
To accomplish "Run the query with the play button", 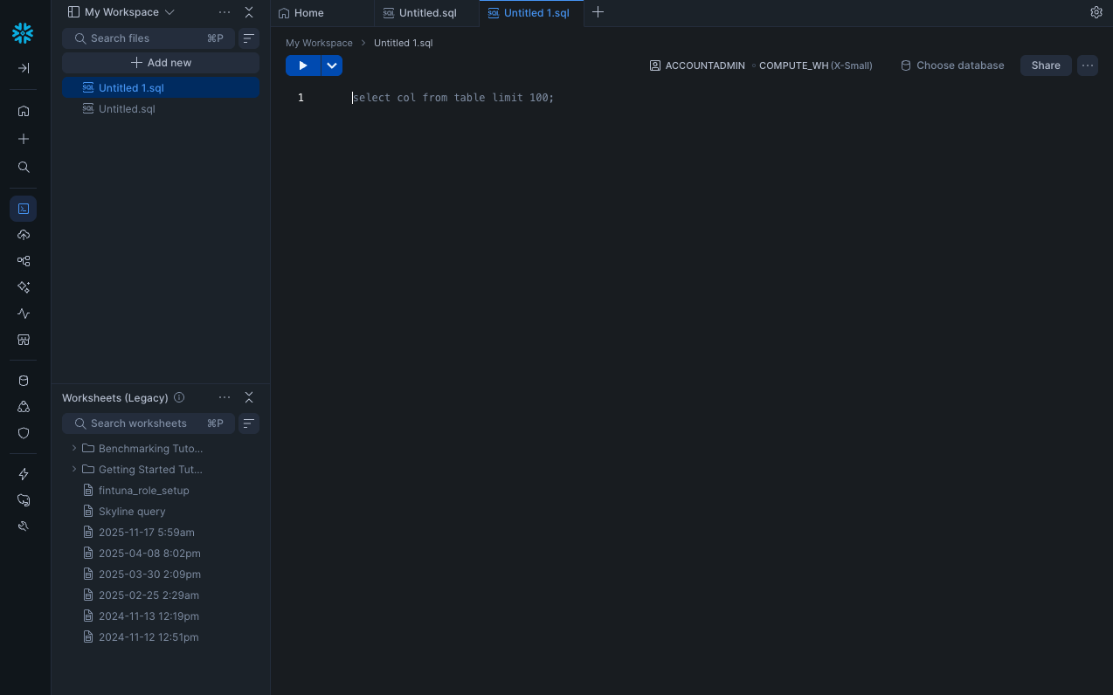I will (x=303, y=65).
